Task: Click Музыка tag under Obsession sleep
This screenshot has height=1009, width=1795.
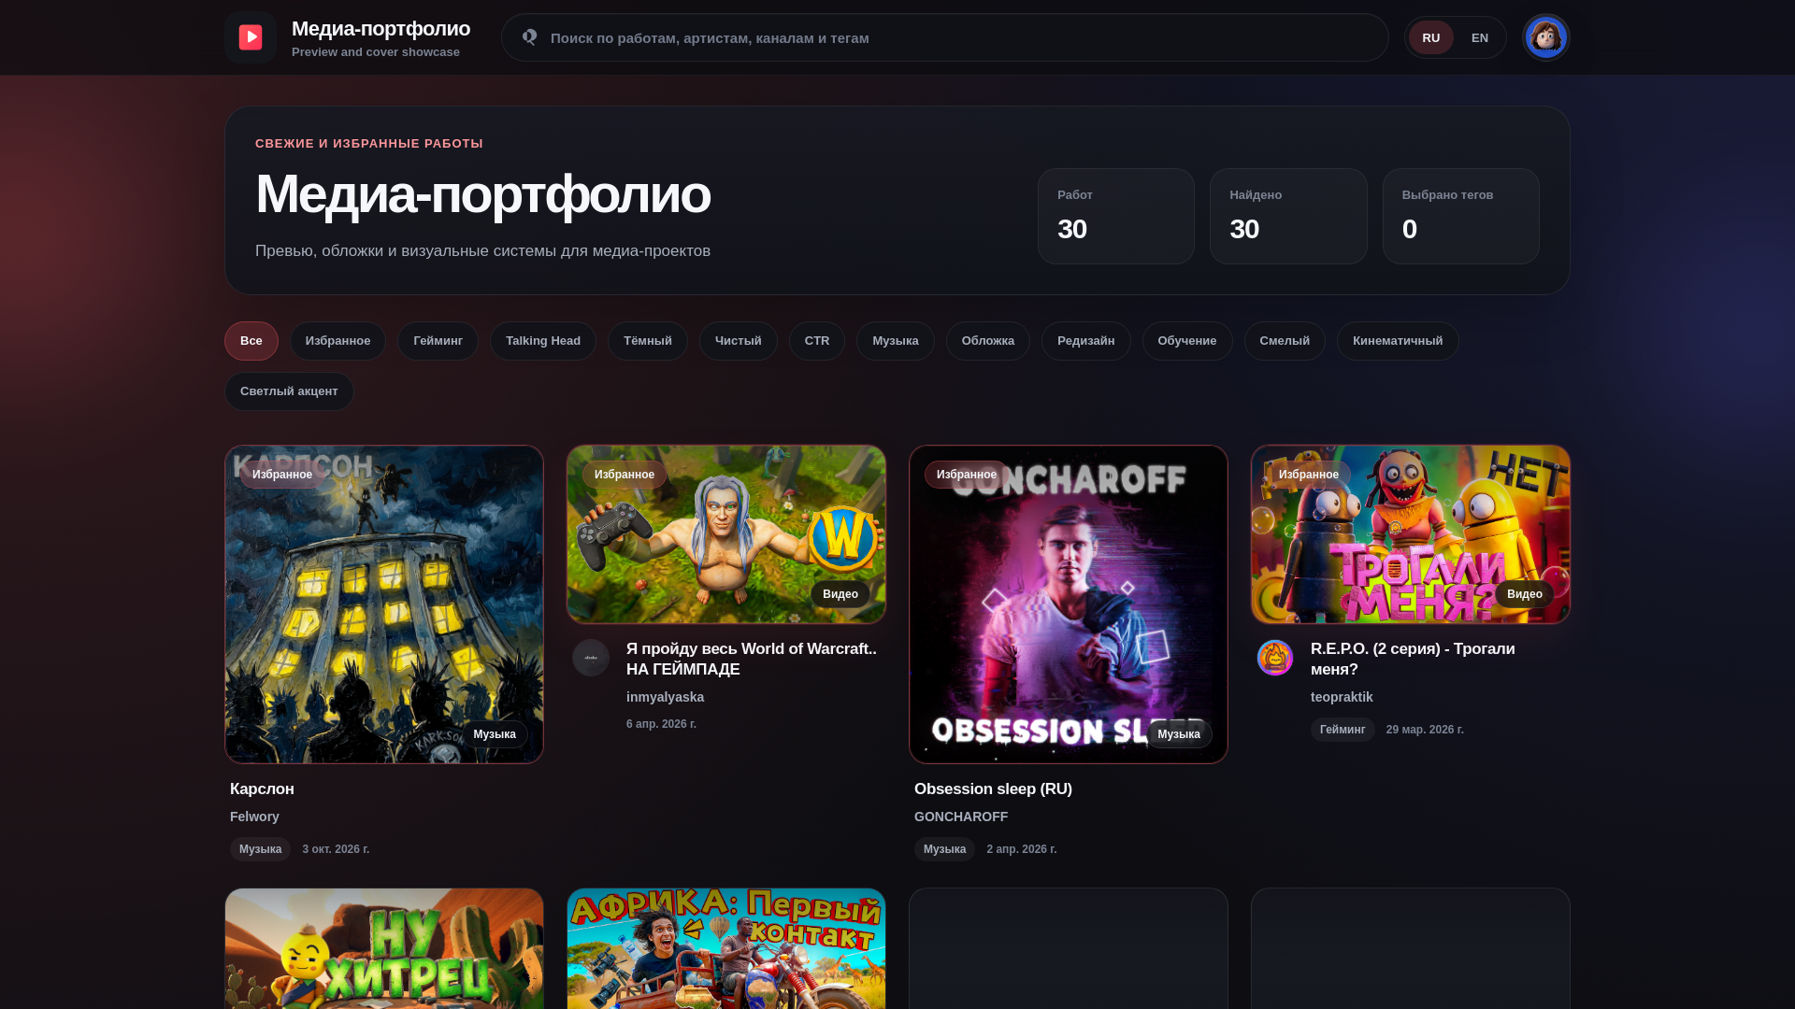Action: 944,849
